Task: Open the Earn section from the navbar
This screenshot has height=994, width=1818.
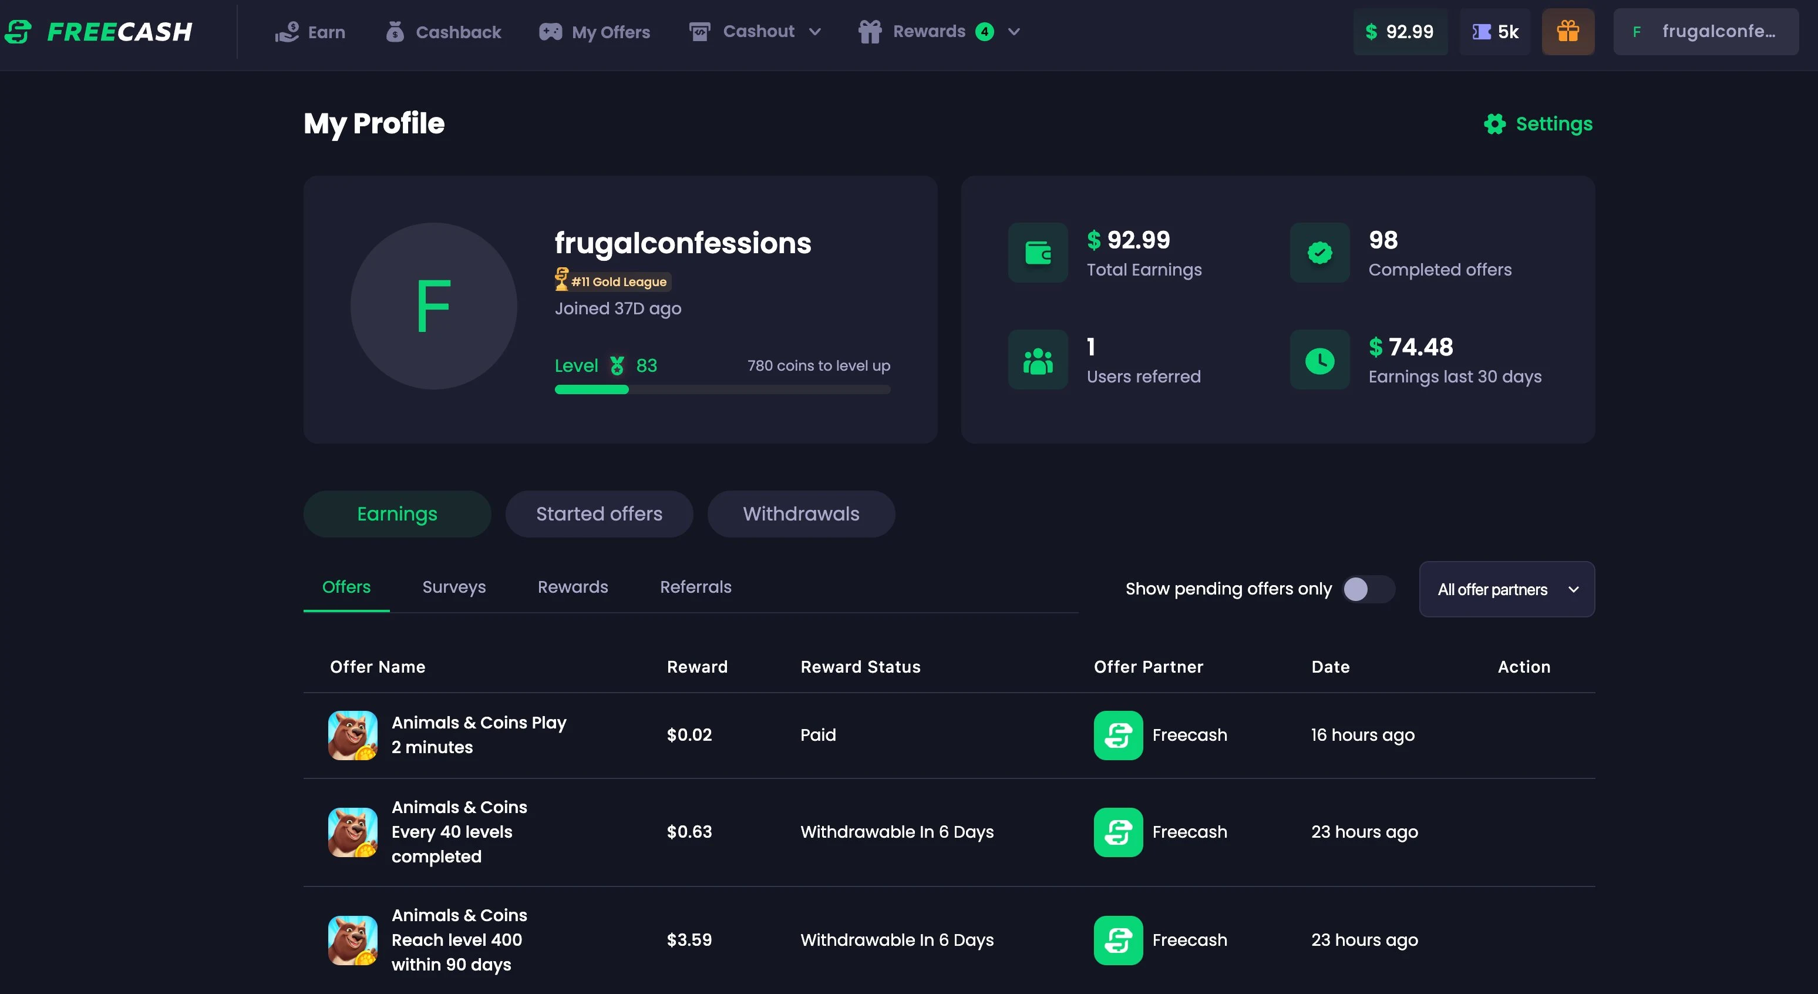Action: (x=311, y=32)
